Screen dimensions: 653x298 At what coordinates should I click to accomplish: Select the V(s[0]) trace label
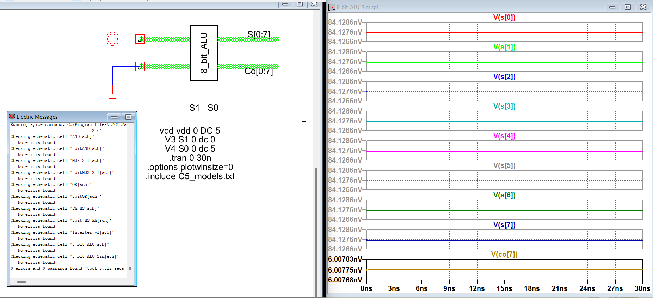click(x=504, y=17)
